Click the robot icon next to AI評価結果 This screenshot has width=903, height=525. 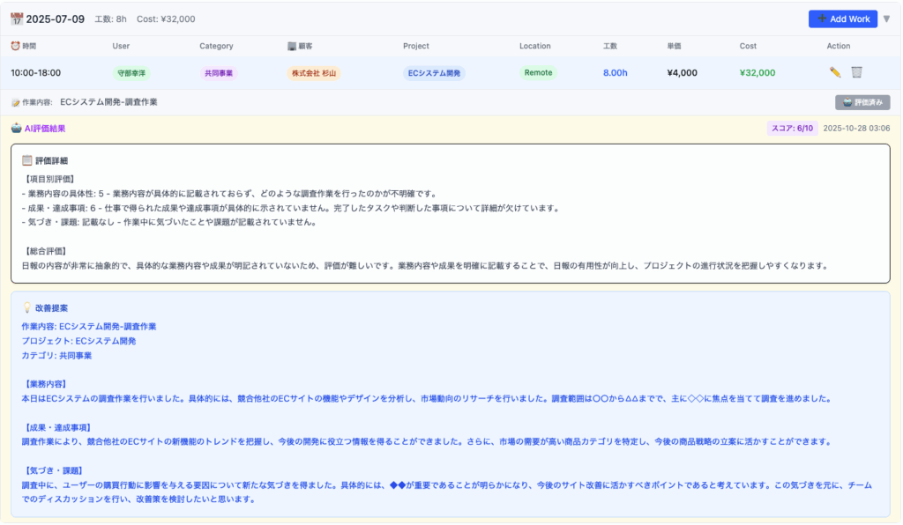coord(16,129)
